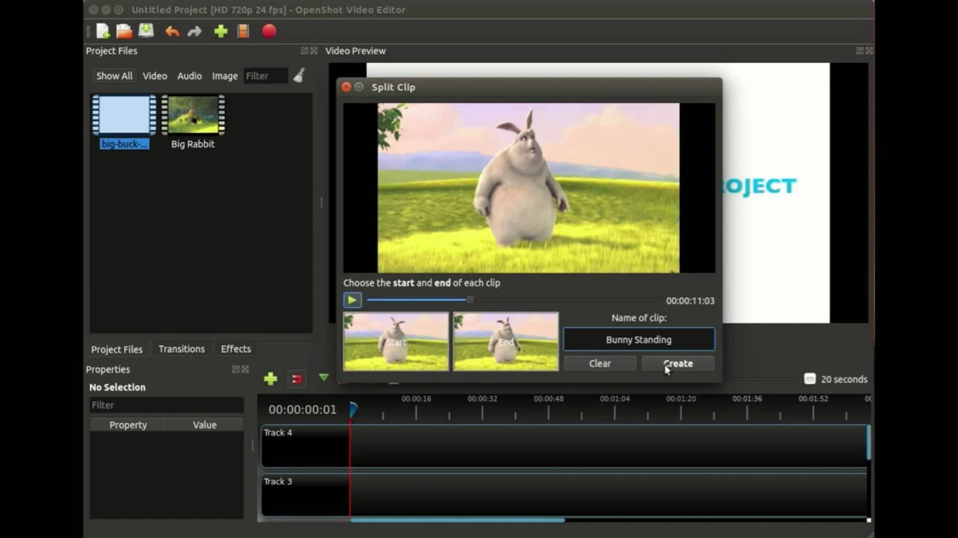The width and height of the screenshot is (958, 538).
Task: Undock the Project Files panel
Action: [x=305, y=51]
